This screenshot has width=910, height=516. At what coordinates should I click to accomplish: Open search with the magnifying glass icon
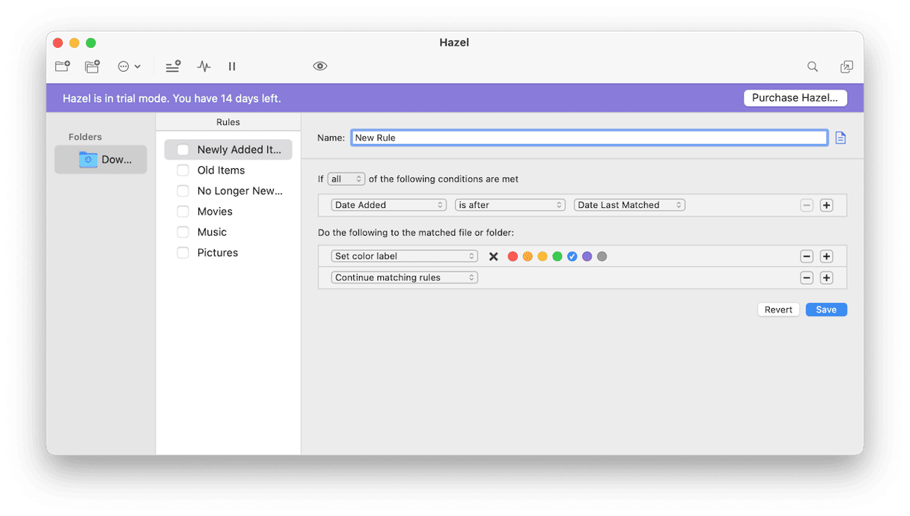pos(812,67)
